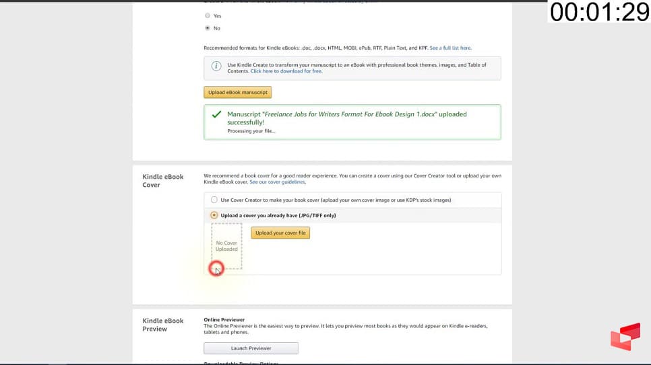
Task: Click the green checkmark upload success icon
Action: click(216, 114)
